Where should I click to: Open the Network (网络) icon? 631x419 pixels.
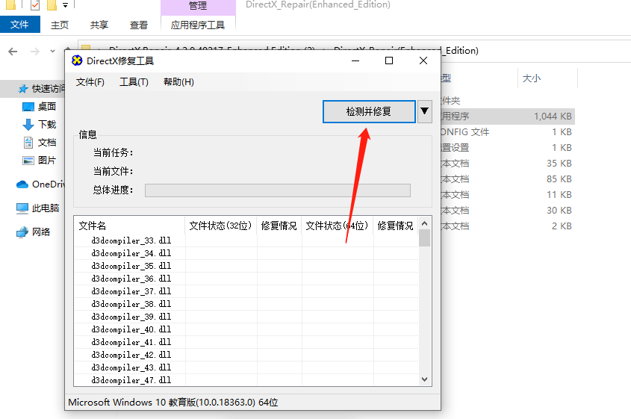[x=22, y=232]
